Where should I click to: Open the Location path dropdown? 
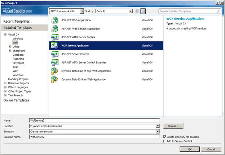[x=158, y=126]
